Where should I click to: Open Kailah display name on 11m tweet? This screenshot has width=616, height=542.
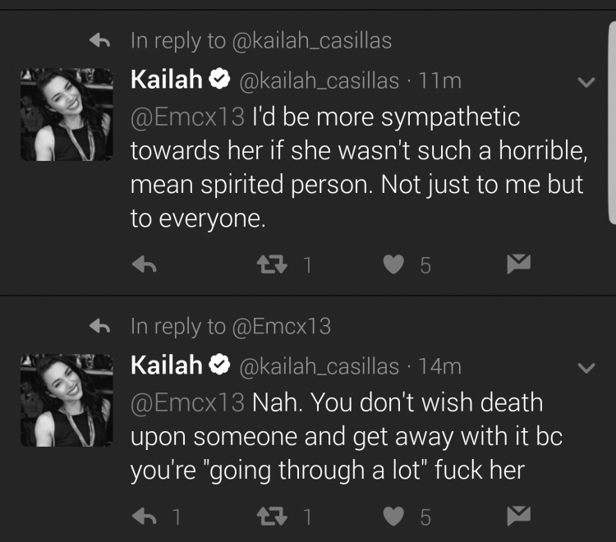(x=167, y=80)
